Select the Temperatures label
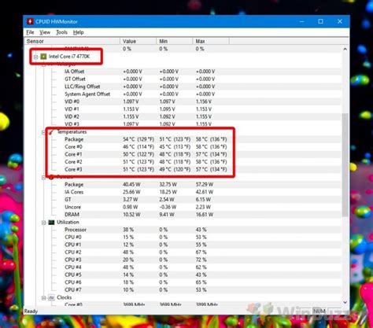The height and width of the screenshot is (328, 373). point(72,131)
